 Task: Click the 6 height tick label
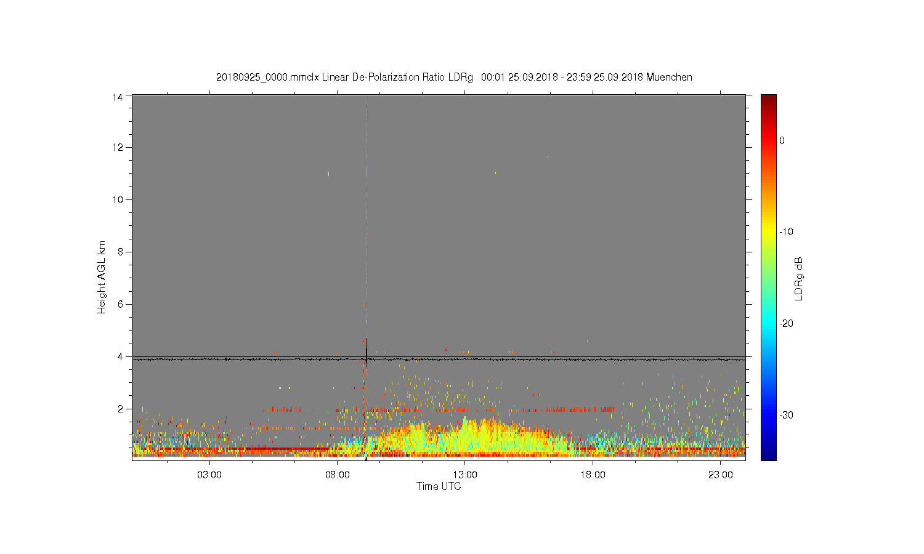point(120,304)
